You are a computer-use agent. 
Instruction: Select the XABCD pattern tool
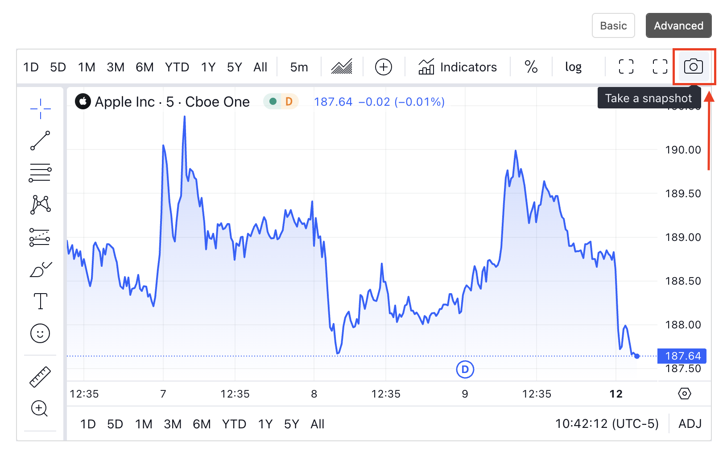[40, 205]
